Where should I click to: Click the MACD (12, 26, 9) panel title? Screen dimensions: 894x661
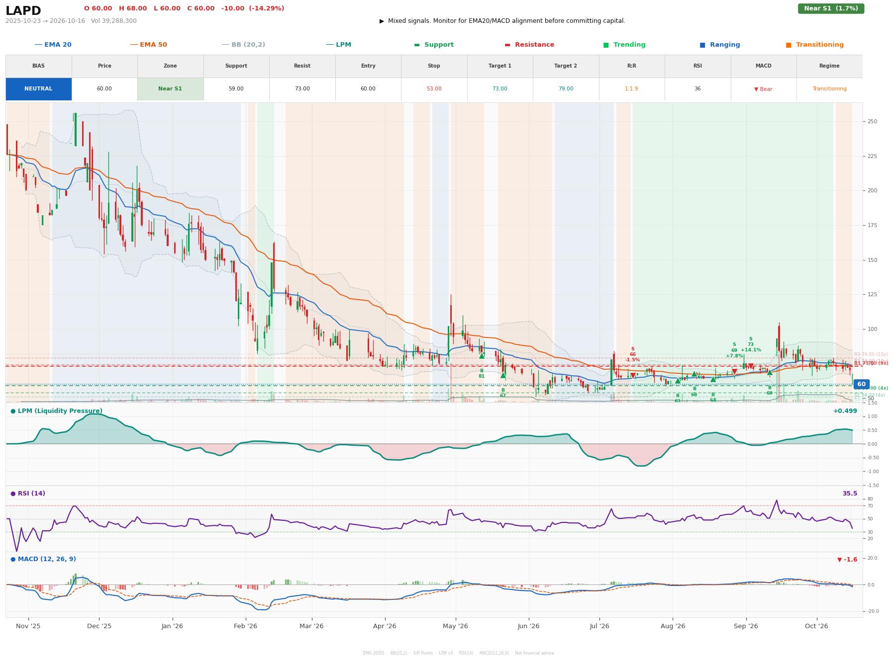(47, 559)
